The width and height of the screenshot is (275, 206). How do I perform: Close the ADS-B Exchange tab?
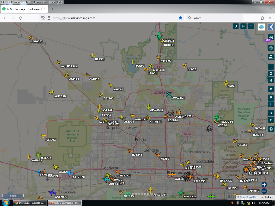pyautogui.click(x=45, y=9)
